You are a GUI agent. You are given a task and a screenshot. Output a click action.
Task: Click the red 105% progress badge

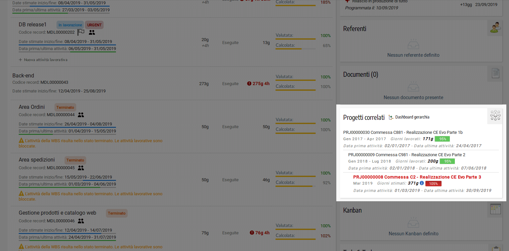pos(433,184)
